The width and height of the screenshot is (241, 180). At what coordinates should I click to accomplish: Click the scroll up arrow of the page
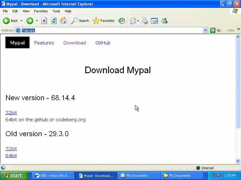click(x=238, y=37)
